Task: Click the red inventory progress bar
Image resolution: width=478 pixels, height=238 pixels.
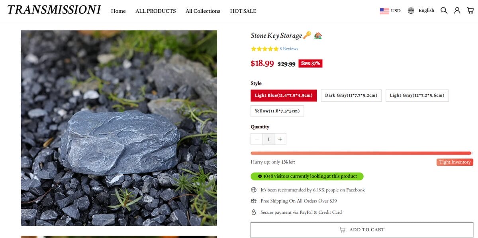Action: click(361, 153)
